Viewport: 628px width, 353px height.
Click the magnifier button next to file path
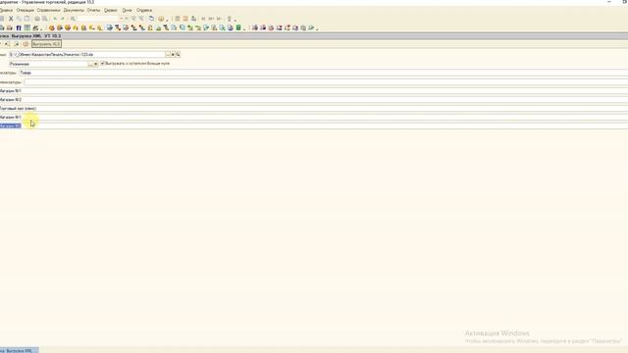pos(178,55)
